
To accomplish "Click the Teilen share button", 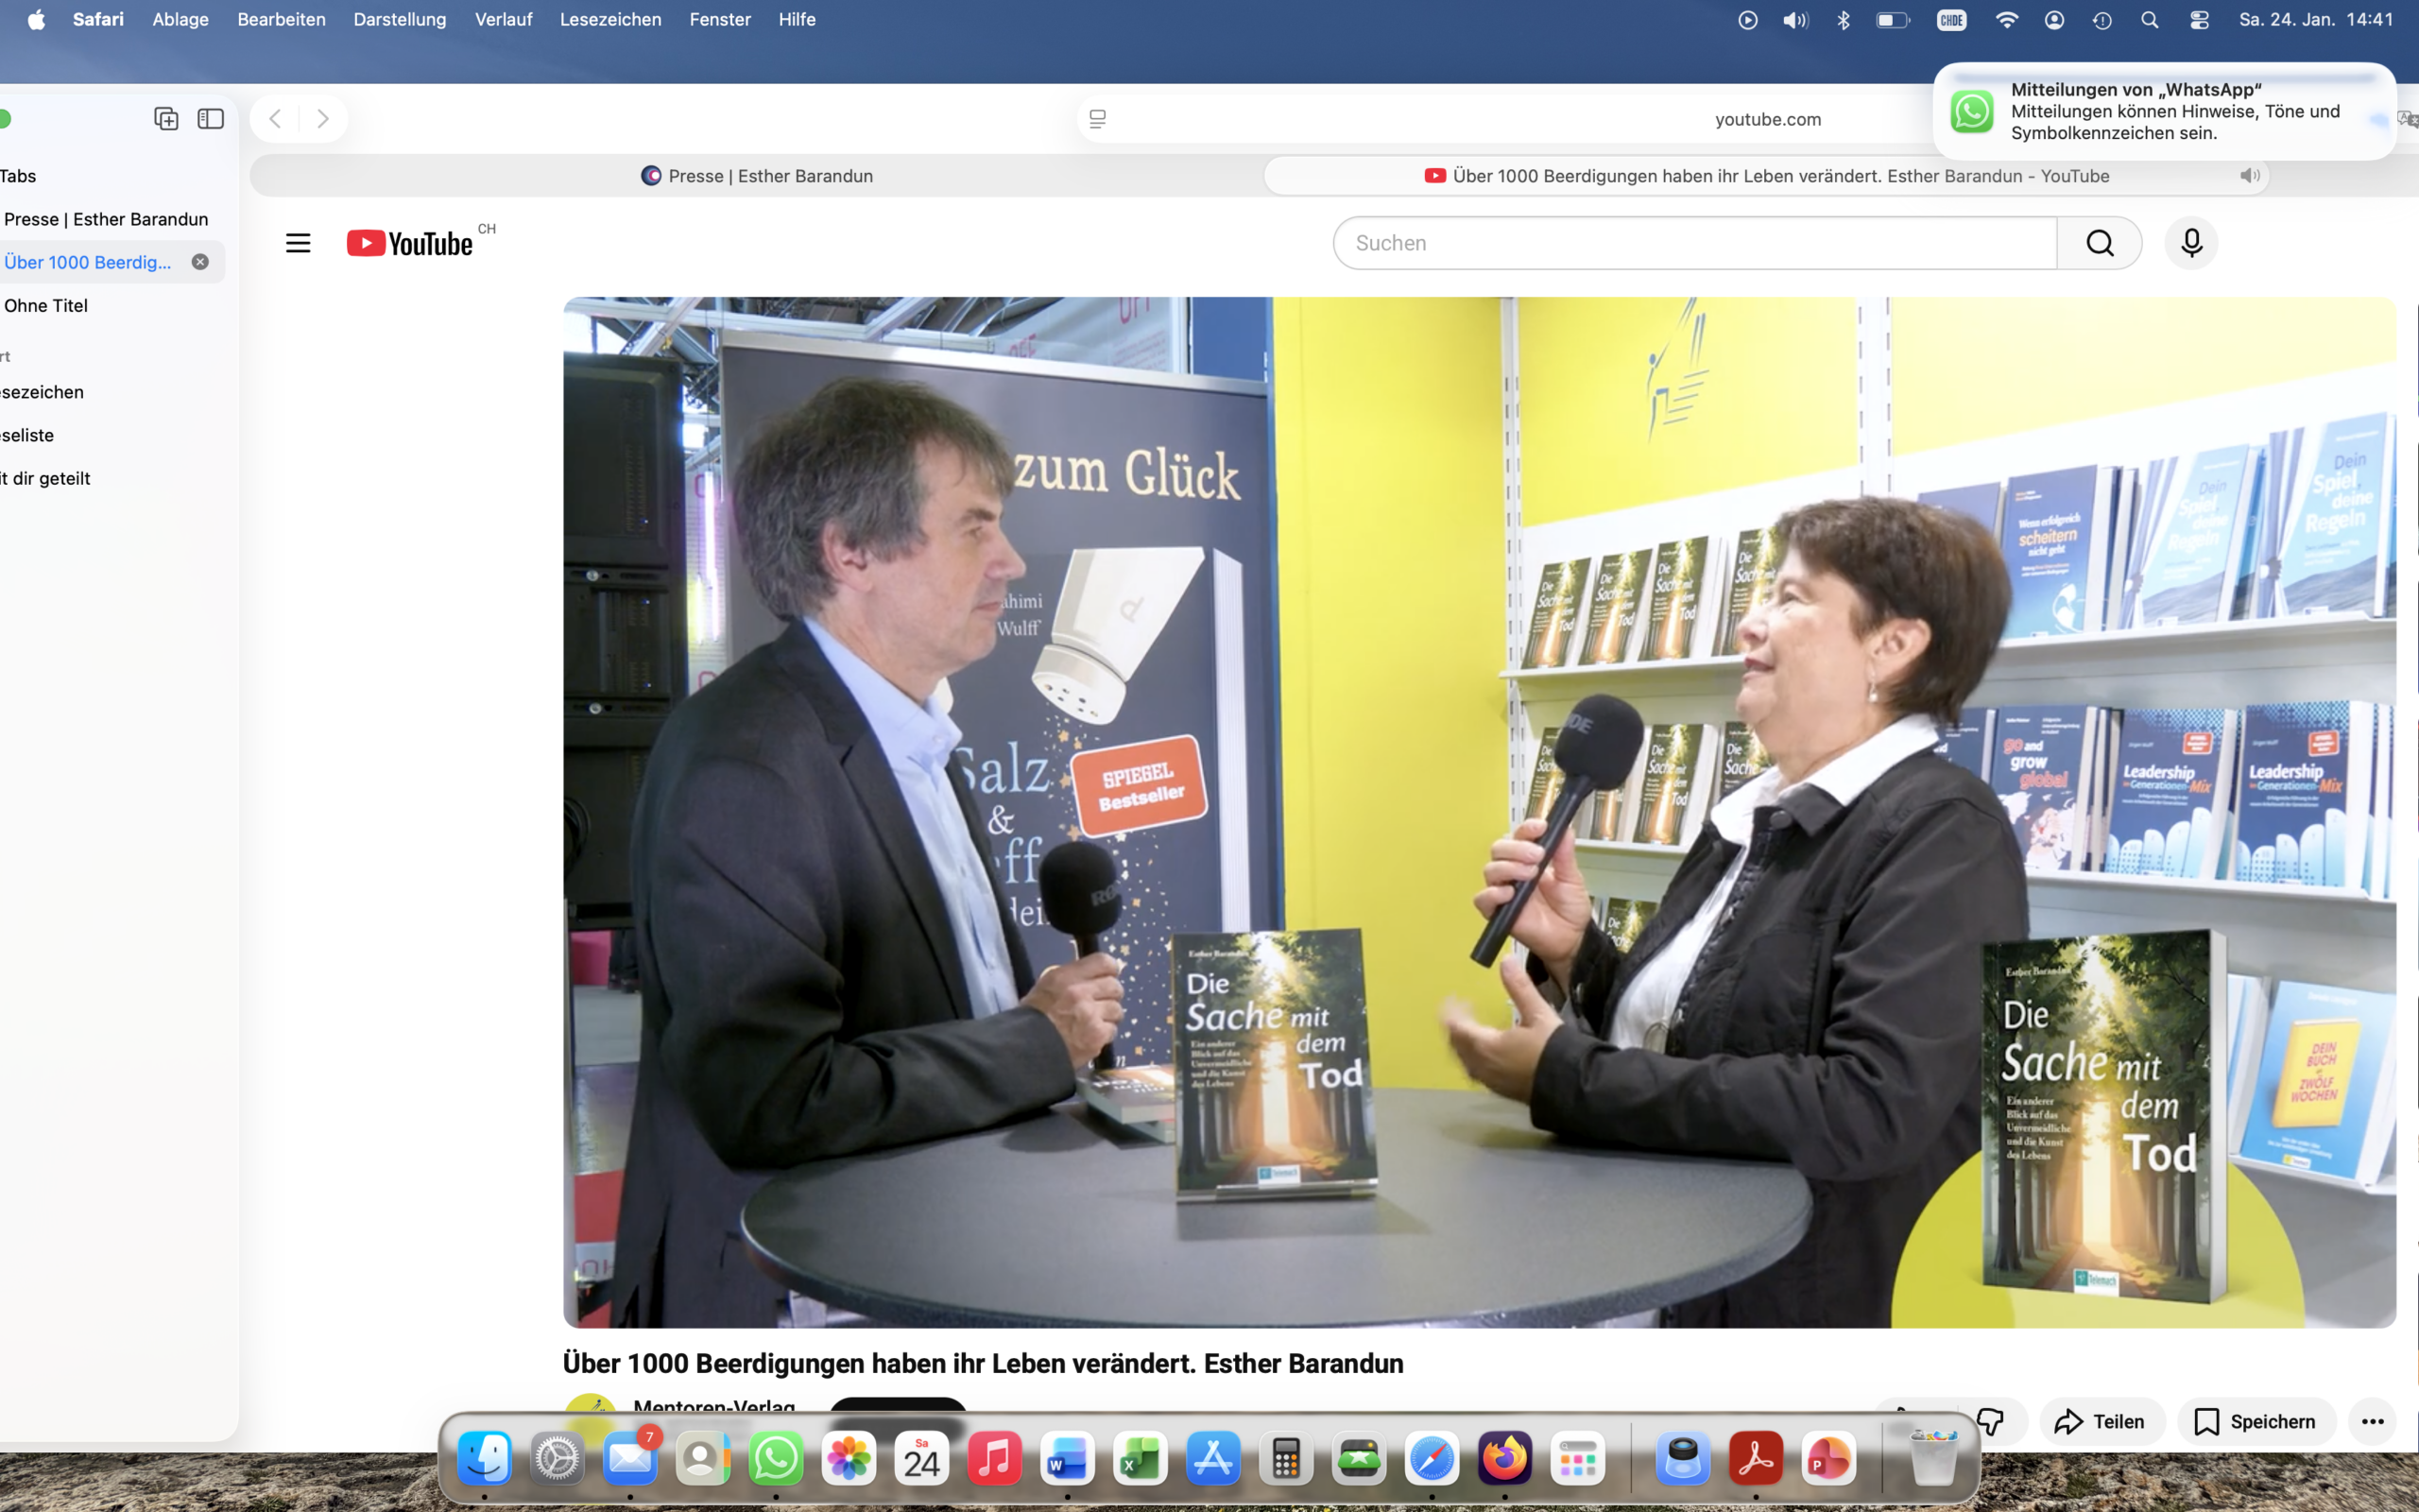I will click(2101, 1421).
